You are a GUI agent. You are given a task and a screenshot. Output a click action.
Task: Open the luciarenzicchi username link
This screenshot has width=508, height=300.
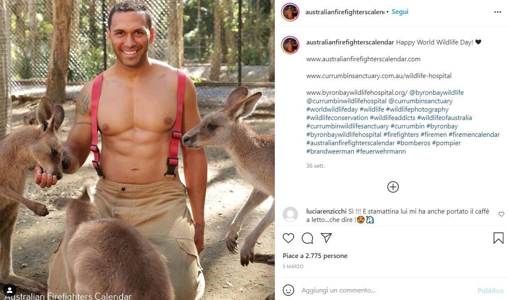point(326,211)
